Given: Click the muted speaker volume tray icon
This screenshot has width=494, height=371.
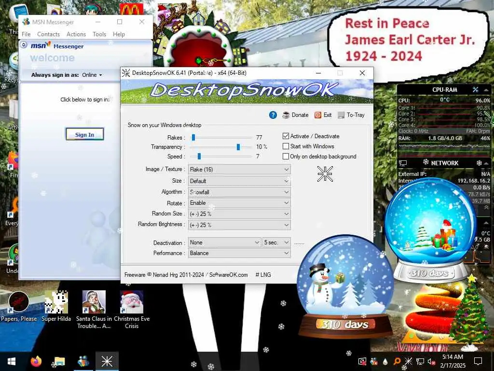Looking at the screenshot, I should click(431, 361).
